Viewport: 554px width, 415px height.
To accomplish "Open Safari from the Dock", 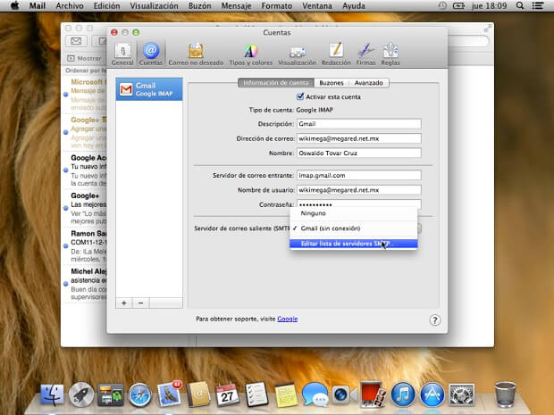I will [139, 394].
